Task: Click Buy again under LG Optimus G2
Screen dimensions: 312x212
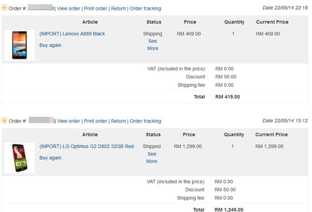Action: 50,158
